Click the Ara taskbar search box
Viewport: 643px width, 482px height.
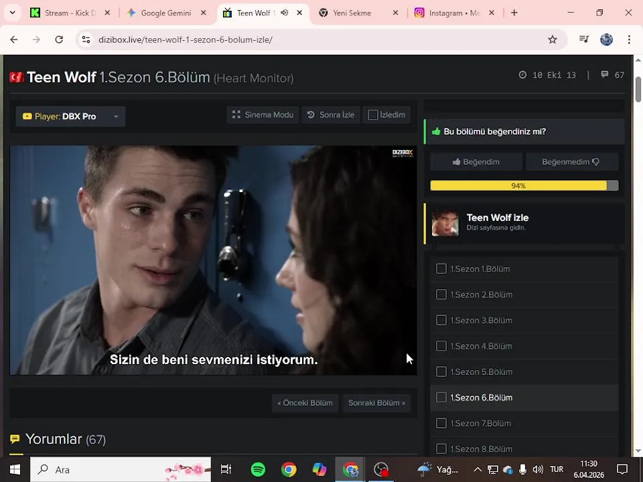pos(121,469)
